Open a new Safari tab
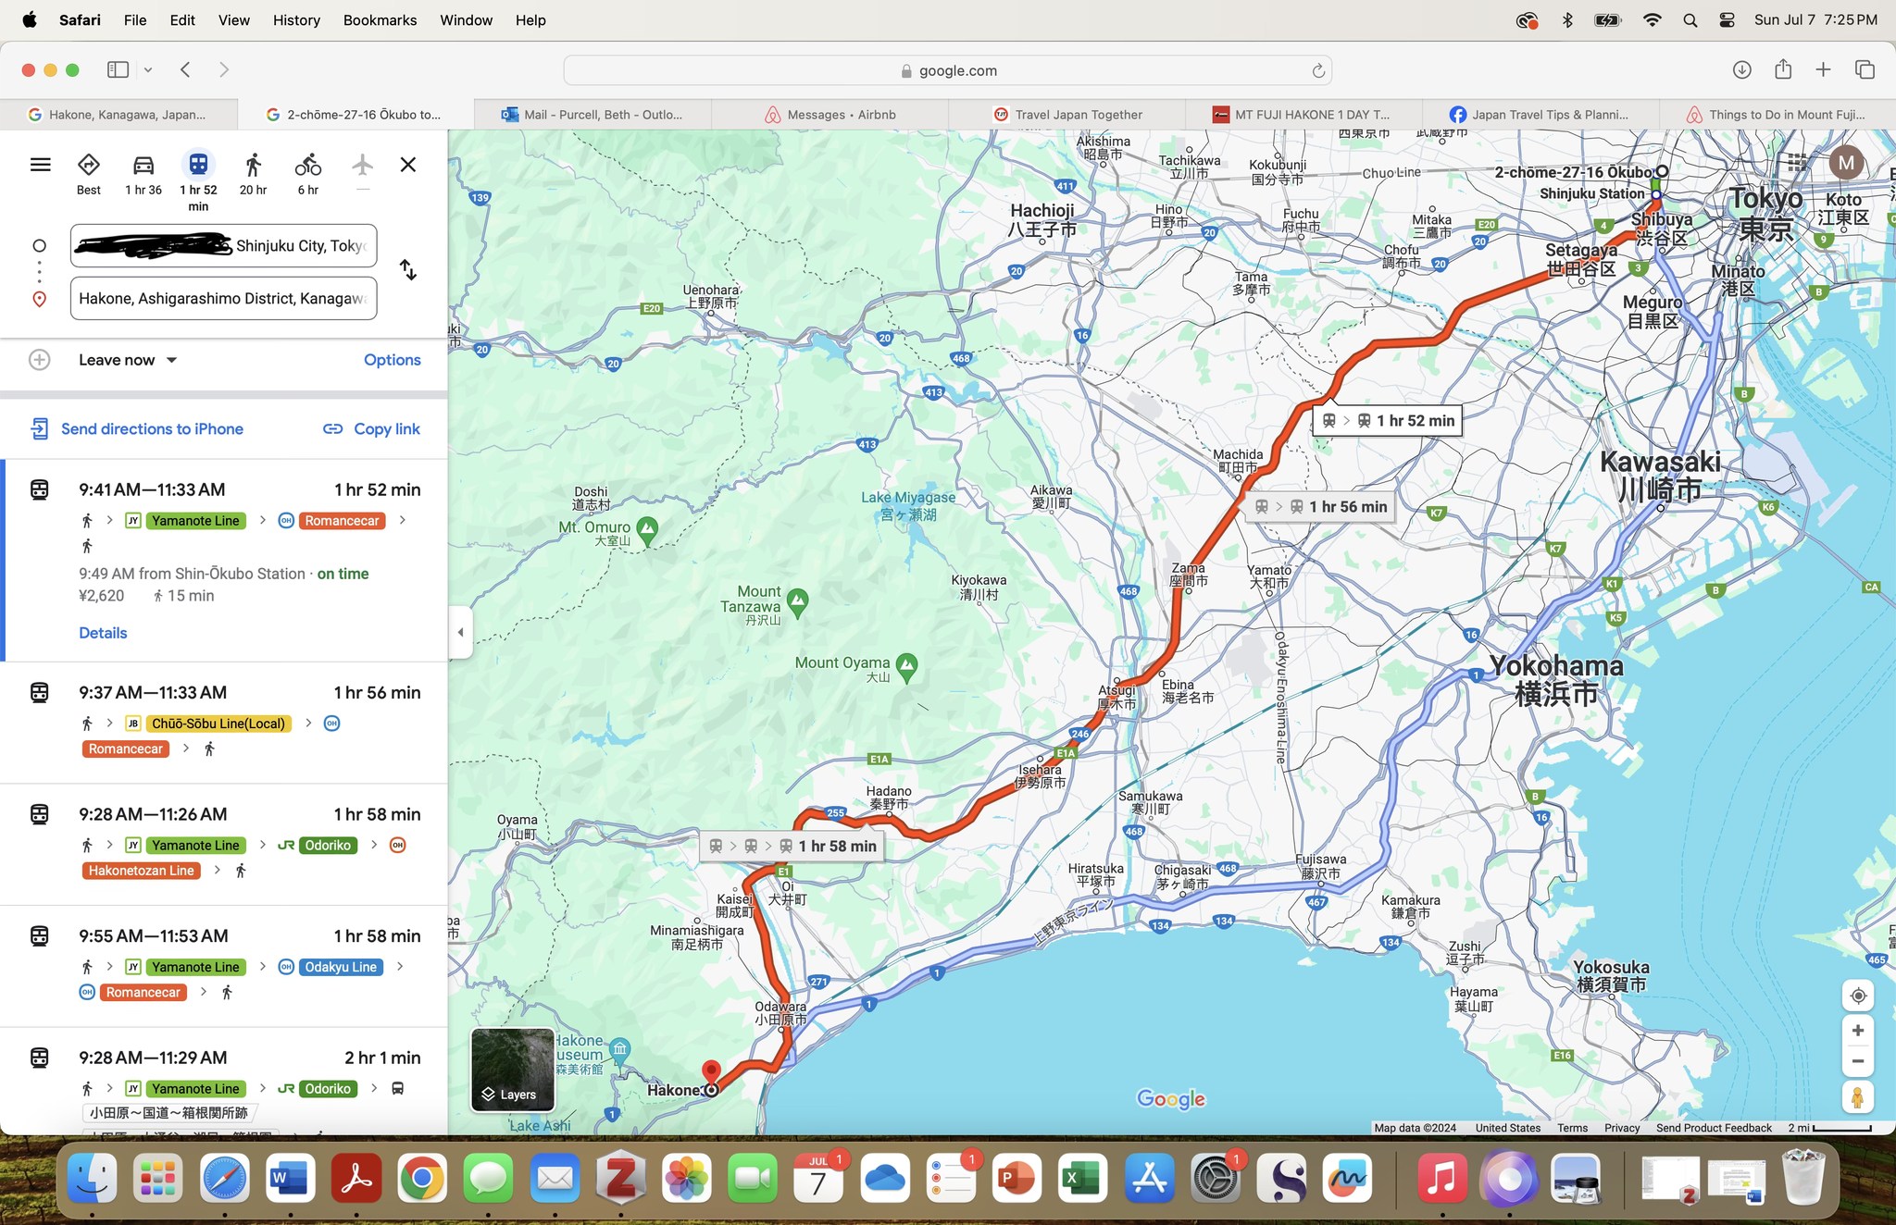The width and height of the screenshot is (1896, 1225). point(1823,70)
